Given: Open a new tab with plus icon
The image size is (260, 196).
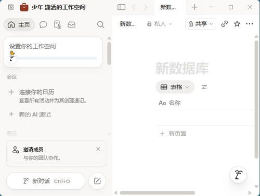Looking at the screenshot, I should point(194,7).
